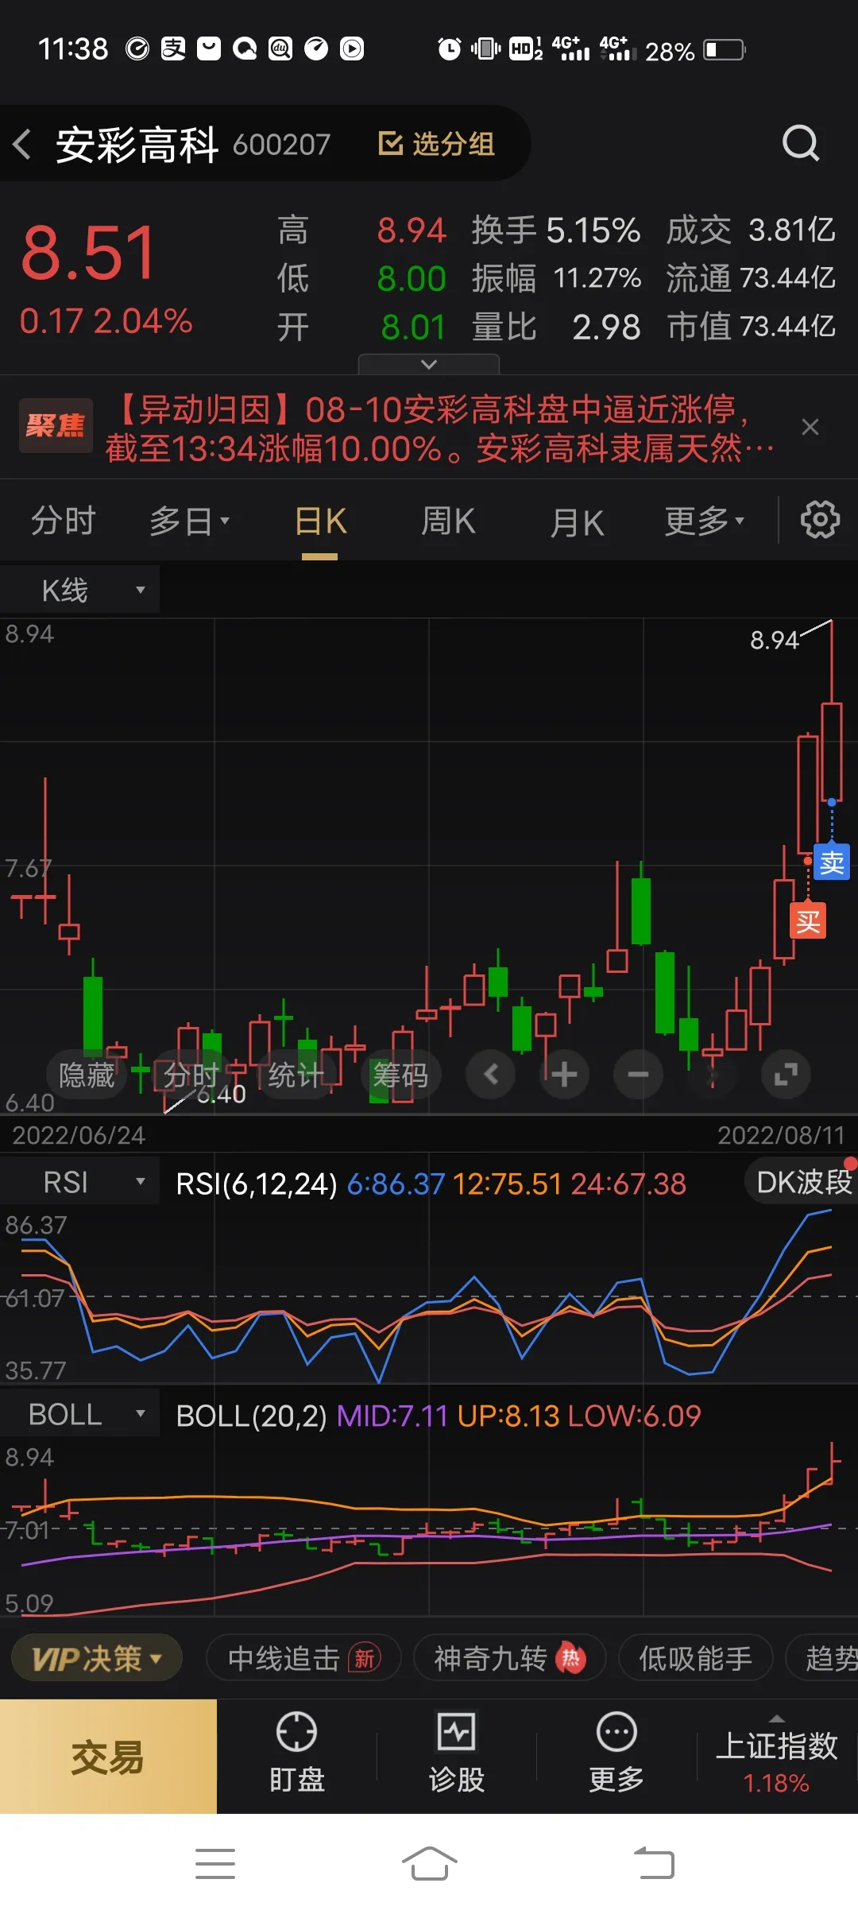Tap the Android back button
Image resolution: width=858 pixels, height=1914 pixels.
[x=653, y=1864]
